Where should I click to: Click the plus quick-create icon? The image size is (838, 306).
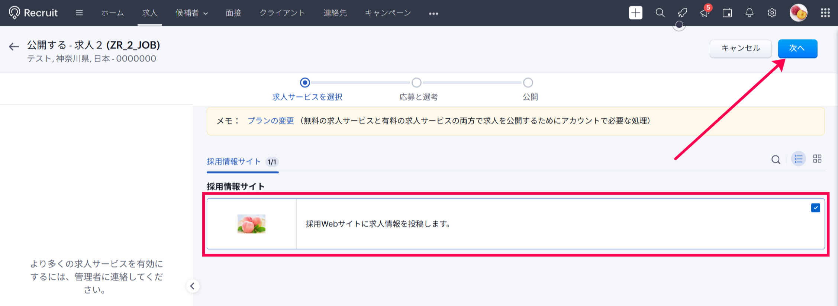point(635,13)
